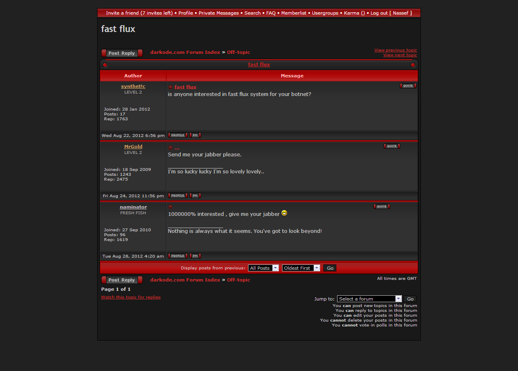Click PM button under naminator's post
Image resolution: width=518 pixels, height=371 pixels.
pos(195,256)
